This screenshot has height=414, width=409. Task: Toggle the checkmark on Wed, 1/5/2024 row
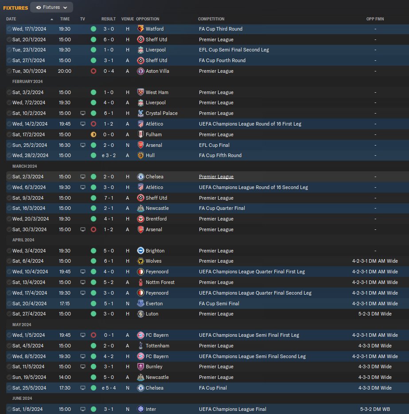9,335
